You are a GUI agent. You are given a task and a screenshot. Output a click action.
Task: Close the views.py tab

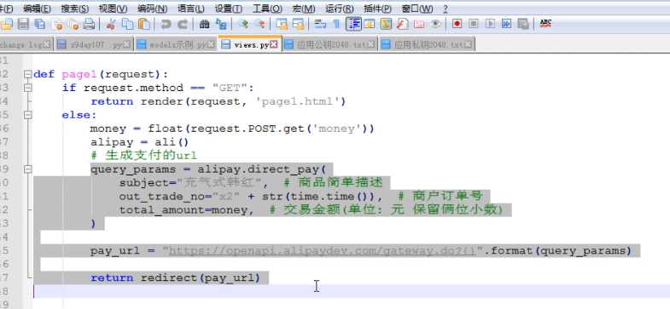pyautogui.click(x=274, y=44)
